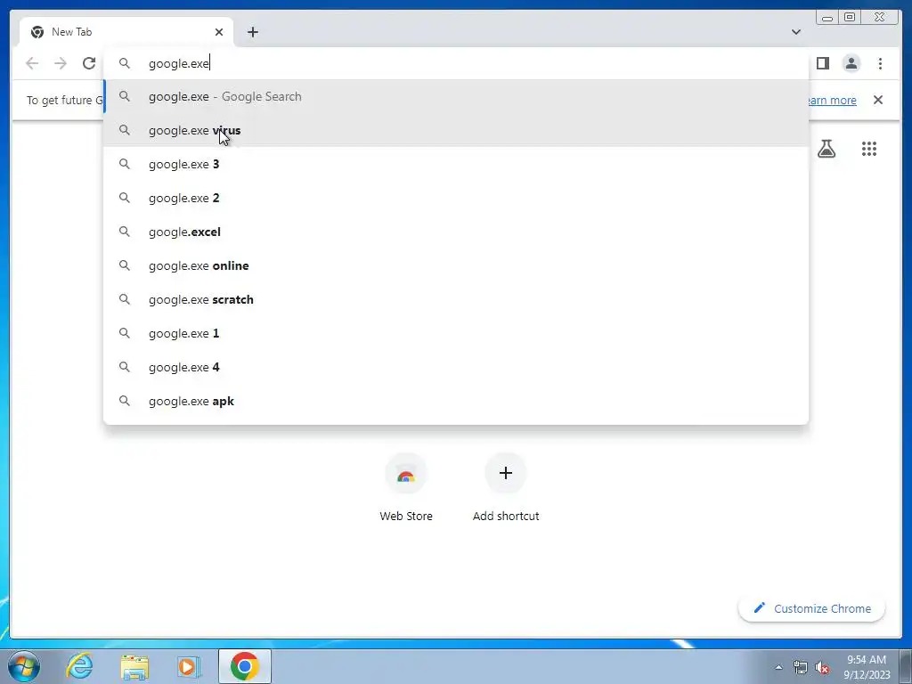The image size is (912, 684).
Task: Click the network tray icon
Action: (x=801, y=667)
